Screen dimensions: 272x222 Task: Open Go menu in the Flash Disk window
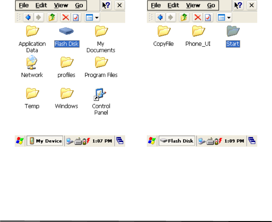click(x=211, y=5)
